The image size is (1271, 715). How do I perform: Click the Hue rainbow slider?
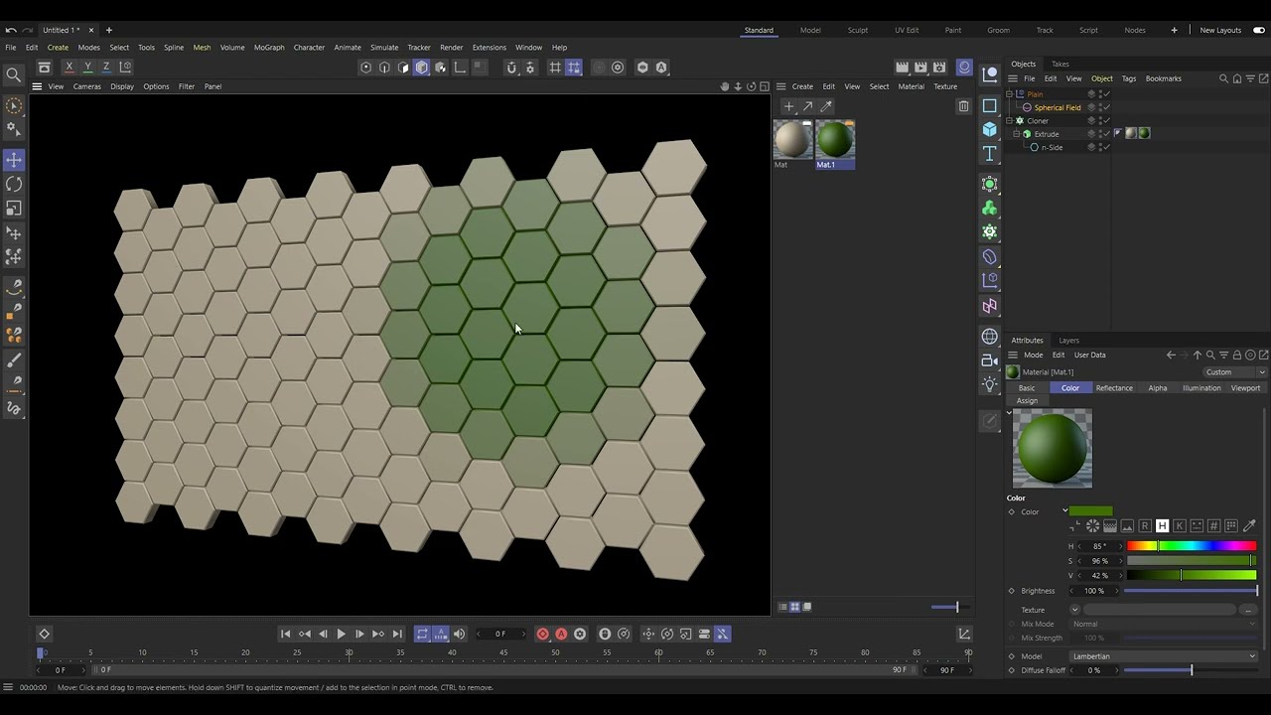[1192, 546]
